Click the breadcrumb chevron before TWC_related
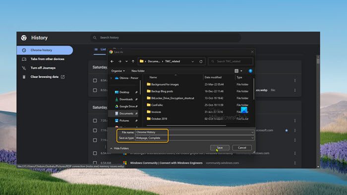The height and width of the screenshot is (195, 347). click(163, 61)
